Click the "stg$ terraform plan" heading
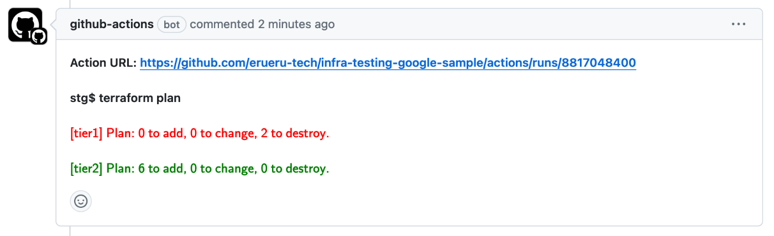 (x=125, y=98)
